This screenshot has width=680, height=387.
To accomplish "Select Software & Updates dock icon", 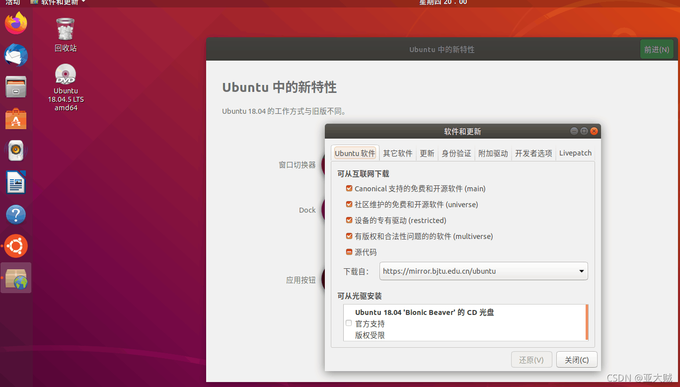I will (x=16, y=278).
